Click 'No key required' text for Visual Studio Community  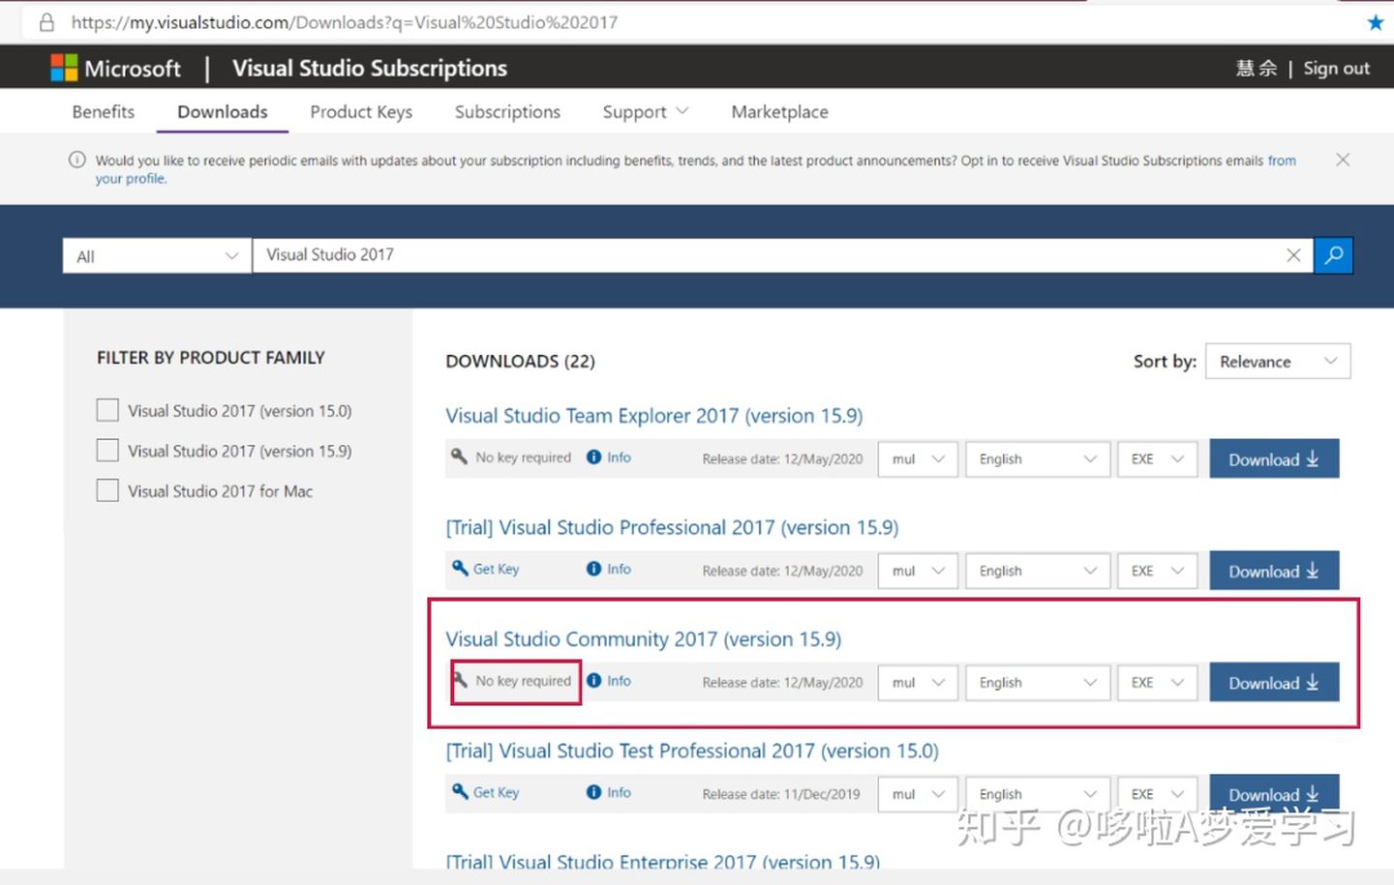(523, 681)
